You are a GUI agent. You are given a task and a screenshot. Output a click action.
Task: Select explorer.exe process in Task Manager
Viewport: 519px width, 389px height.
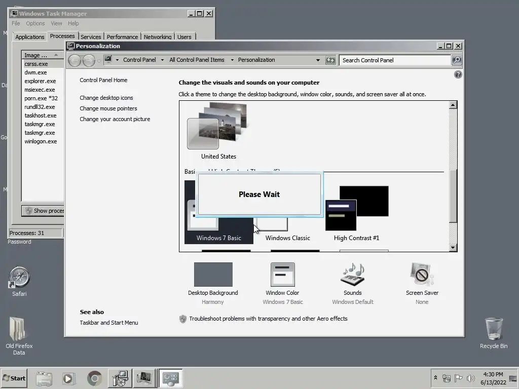(x=40, y=81)
